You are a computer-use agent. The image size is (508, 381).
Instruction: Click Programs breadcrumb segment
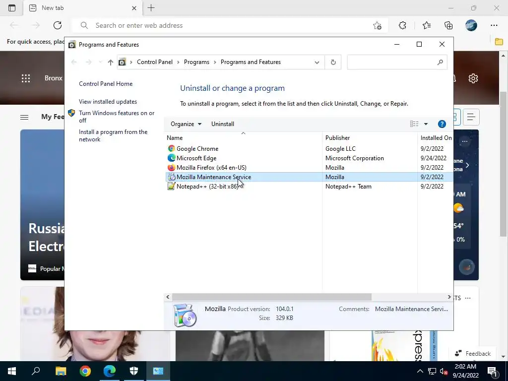pyautogui.click(x=196, y=62)
